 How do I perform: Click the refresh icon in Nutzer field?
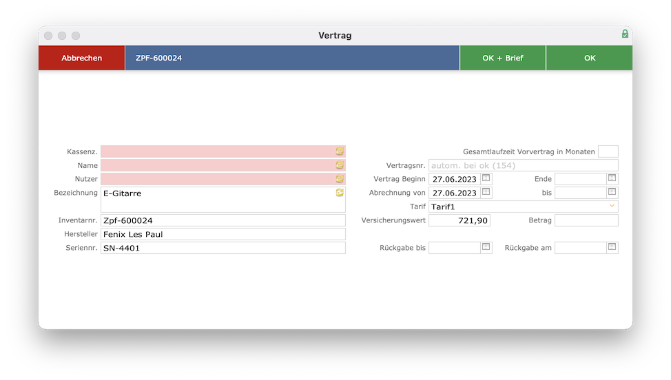(340, 179)
